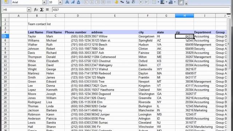This screenshot has width=233, height=131.
Task: Click the 'Manufacturing' department cell
Action: tap(205, 127)
